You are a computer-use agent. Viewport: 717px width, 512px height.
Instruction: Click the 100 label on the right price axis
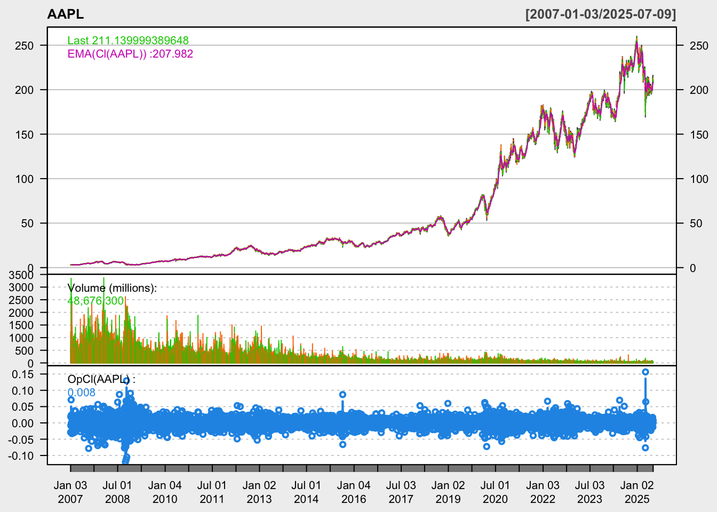point(699,179)
